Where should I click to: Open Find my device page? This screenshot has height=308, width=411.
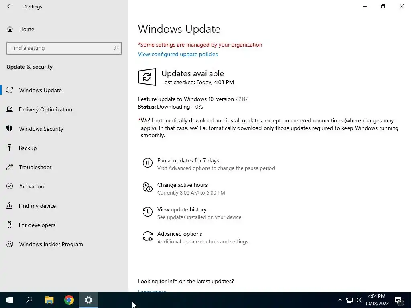pos(37,206)
